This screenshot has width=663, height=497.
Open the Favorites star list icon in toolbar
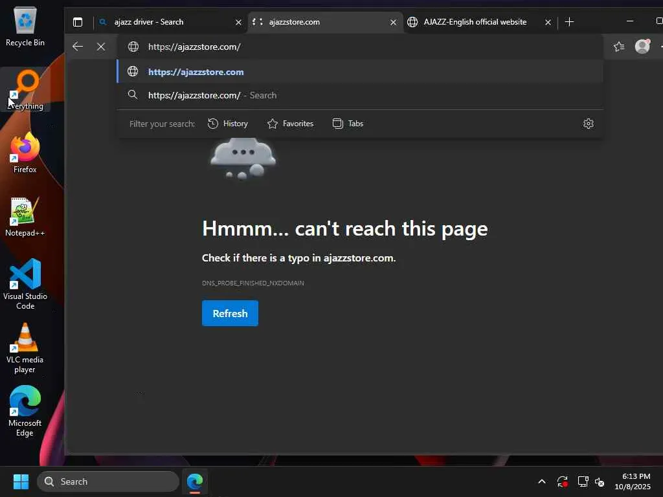point(619,47)
